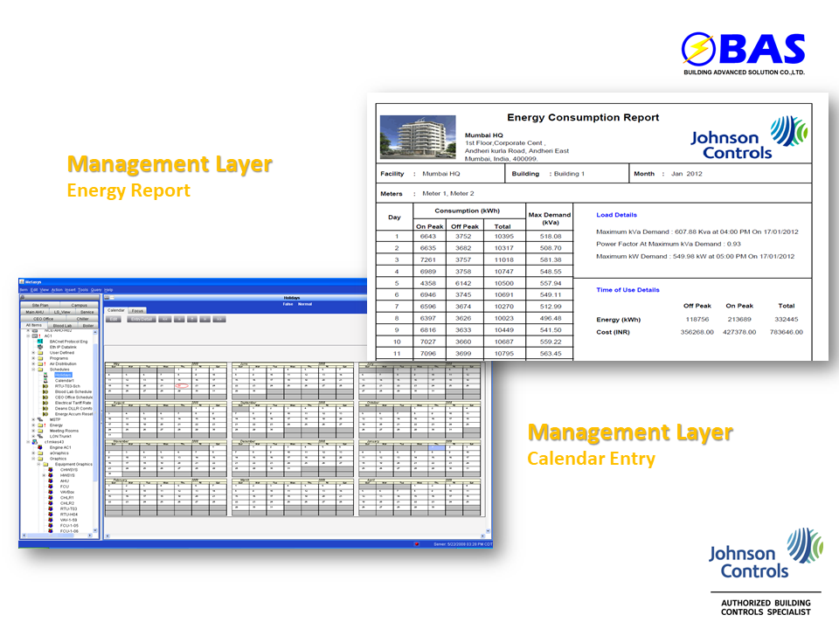
Task: Expand the User Defined folder
Action: 33,353
